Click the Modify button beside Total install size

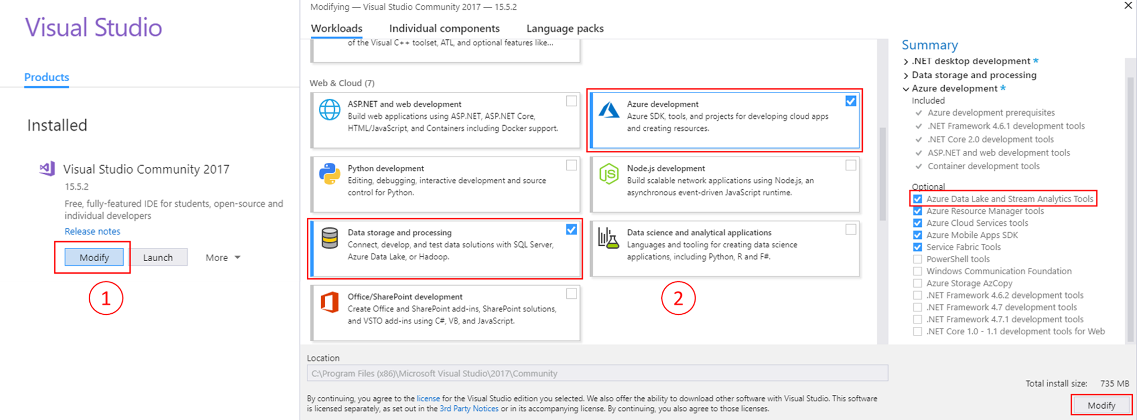(x=1102, y=405)
